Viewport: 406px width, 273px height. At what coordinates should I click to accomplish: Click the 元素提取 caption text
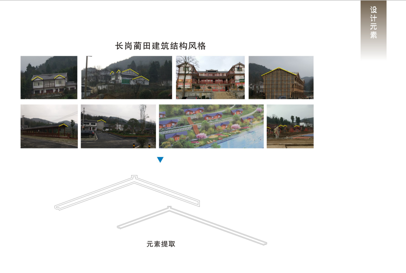(161, 244)
